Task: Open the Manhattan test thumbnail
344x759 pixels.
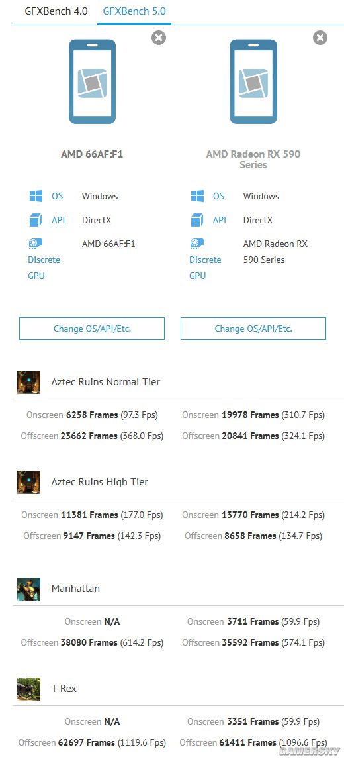Action: pos(28,589)
